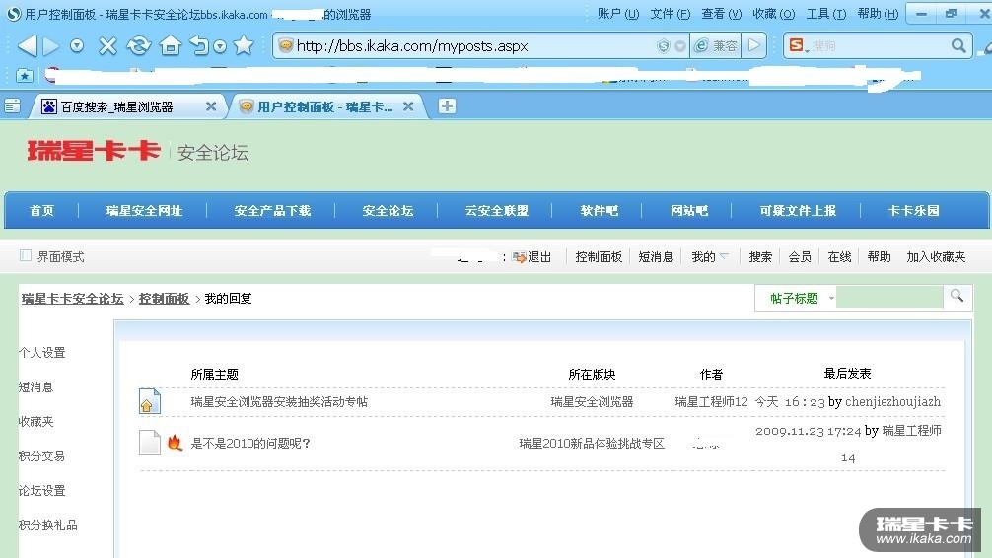This screenshot has height=558, width=992.
Task: Open the 工具(T) menu
Action: pos(825,13)
